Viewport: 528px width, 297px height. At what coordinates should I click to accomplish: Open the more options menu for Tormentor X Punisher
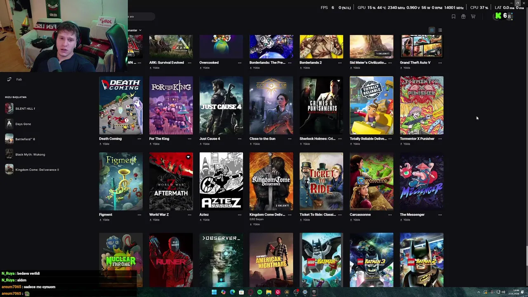coord(440,139)
